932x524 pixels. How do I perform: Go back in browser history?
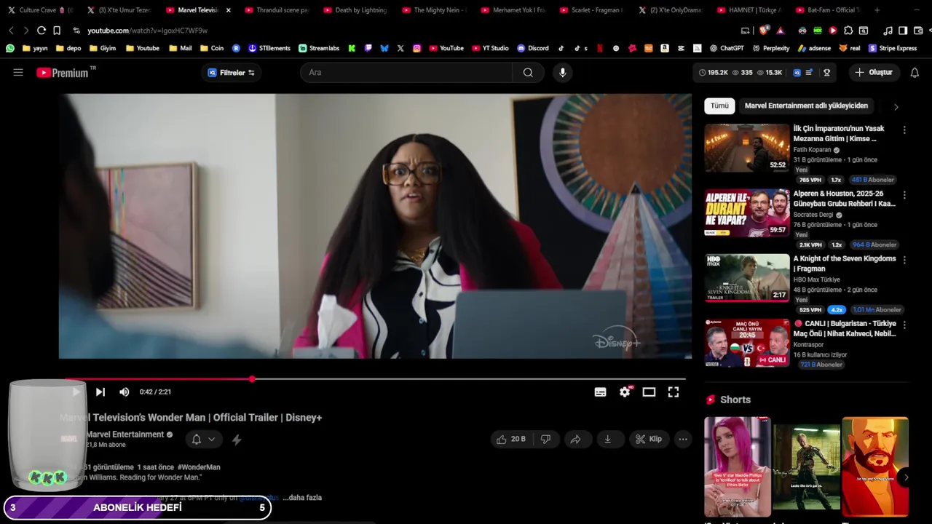tap(11, 31)
